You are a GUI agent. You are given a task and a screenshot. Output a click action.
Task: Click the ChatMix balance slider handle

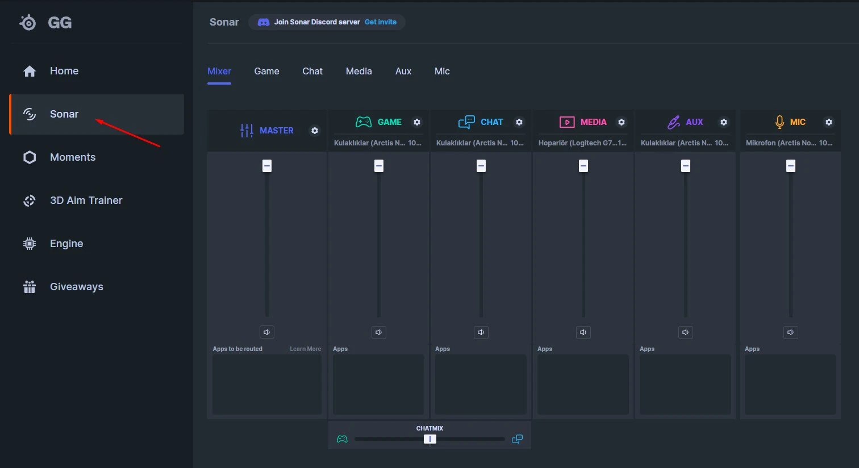430,439
